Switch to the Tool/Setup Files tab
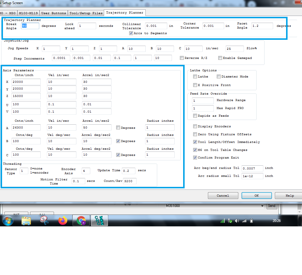Viewport: 302px width, 275px height. point(86,13)
